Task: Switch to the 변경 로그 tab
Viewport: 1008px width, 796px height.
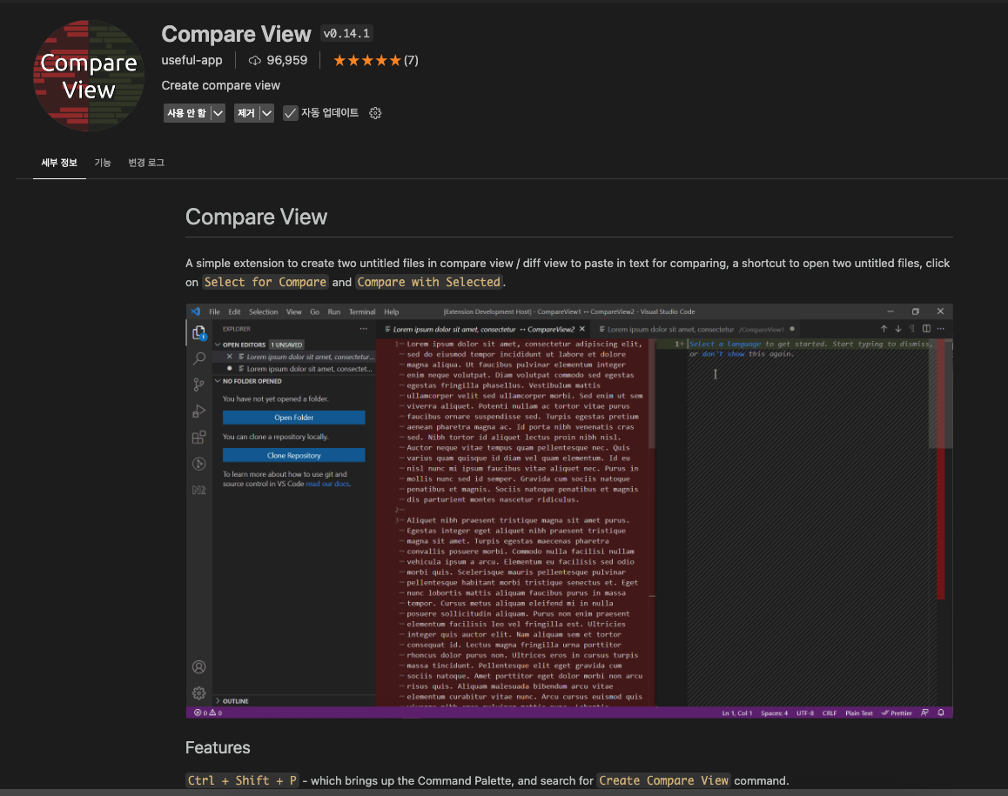Action: point(146,163)
